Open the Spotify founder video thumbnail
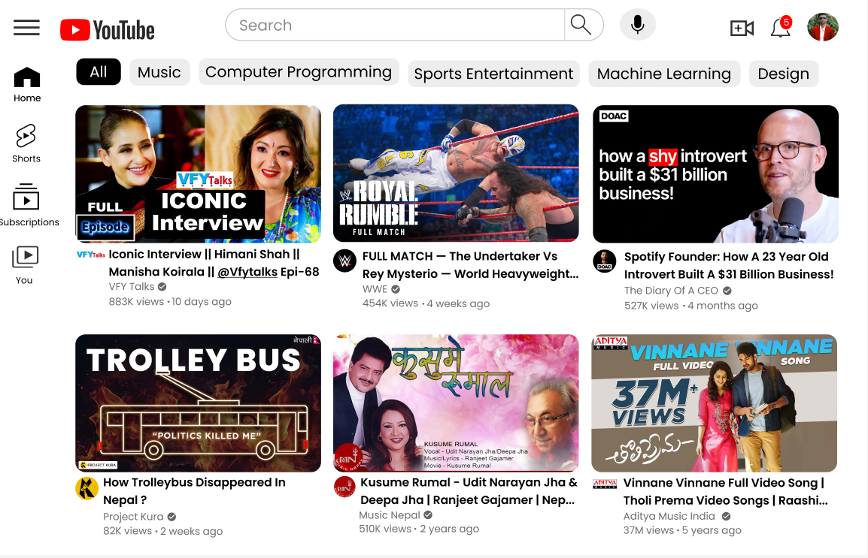Image resolution: width=868 pixels, height=558 pixels. (716, 174)
